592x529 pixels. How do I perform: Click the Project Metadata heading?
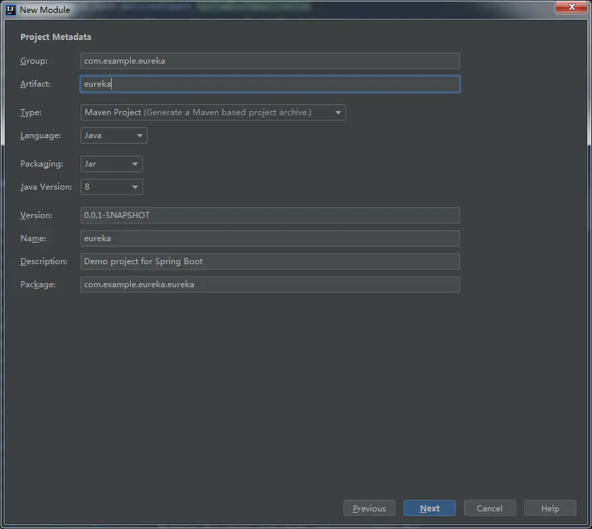click(56, 37)
